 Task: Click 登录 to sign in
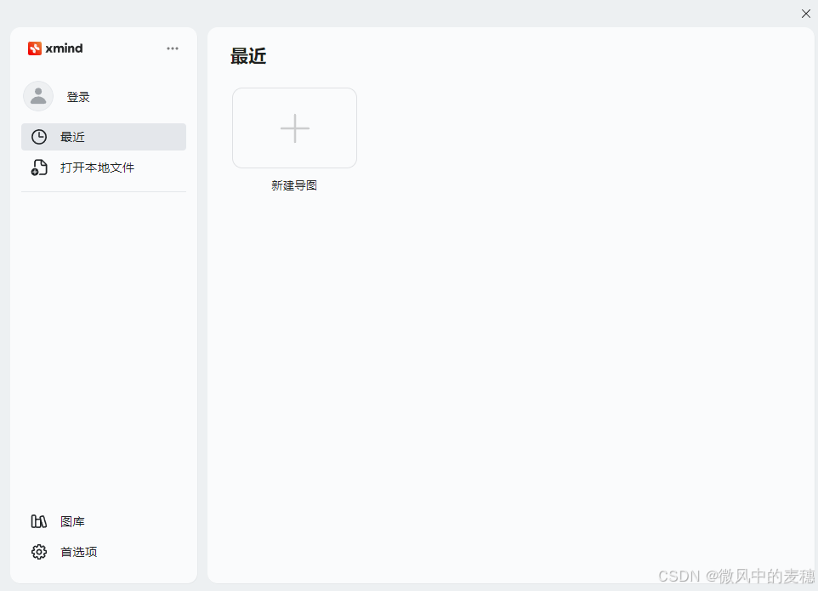[x=78, y=96]
